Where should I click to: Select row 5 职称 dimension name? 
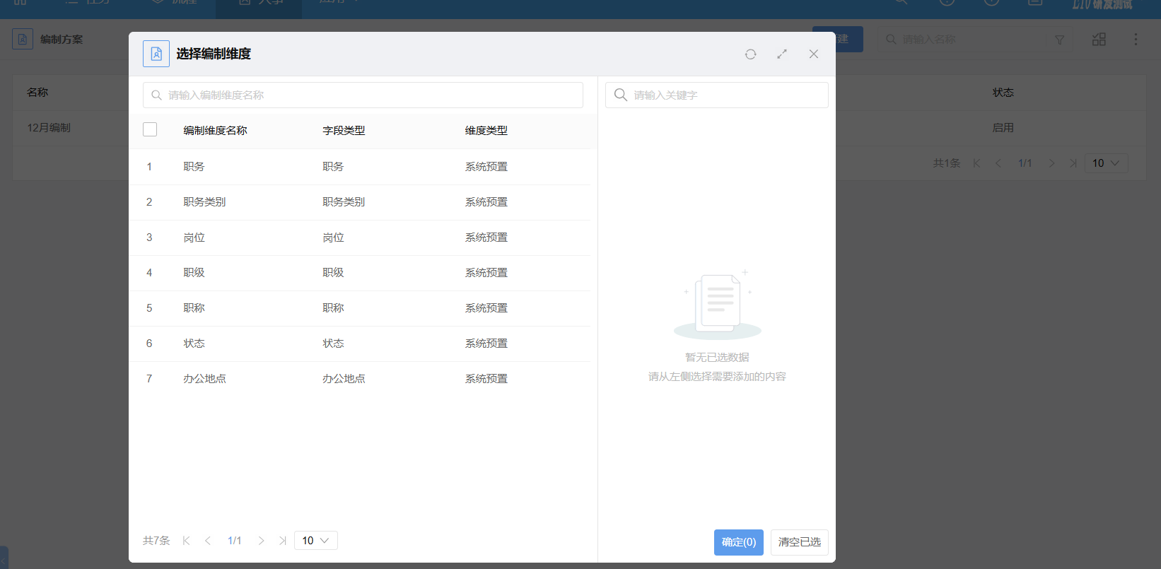pyautogui.click(x=194, y=308)
